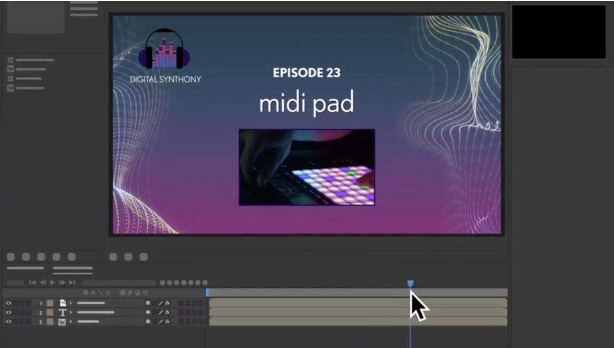Screen dimensions: 614x348
Task: Click the blue current-time indicator playhead
Action: pos(411,283)
